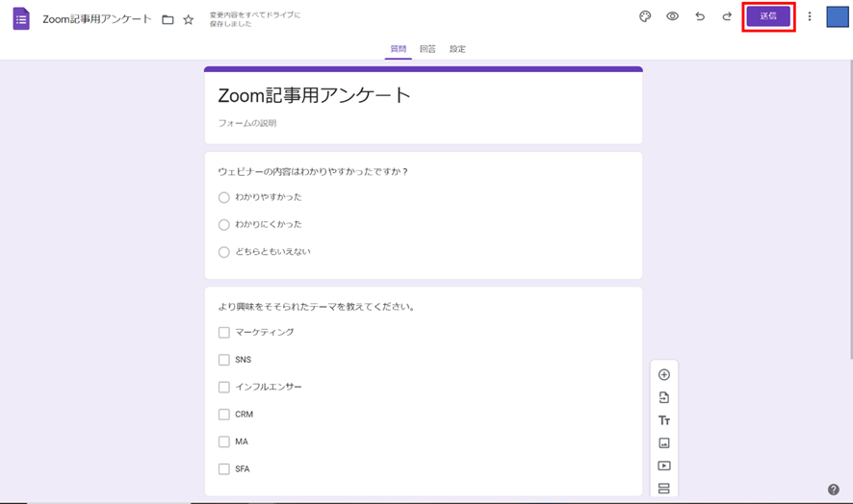Click the より興味をそそられたテーマ question text

pos(317,307)
